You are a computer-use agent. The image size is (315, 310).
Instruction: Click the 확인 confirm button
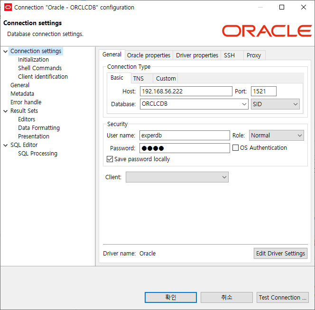tap(171, 297)
